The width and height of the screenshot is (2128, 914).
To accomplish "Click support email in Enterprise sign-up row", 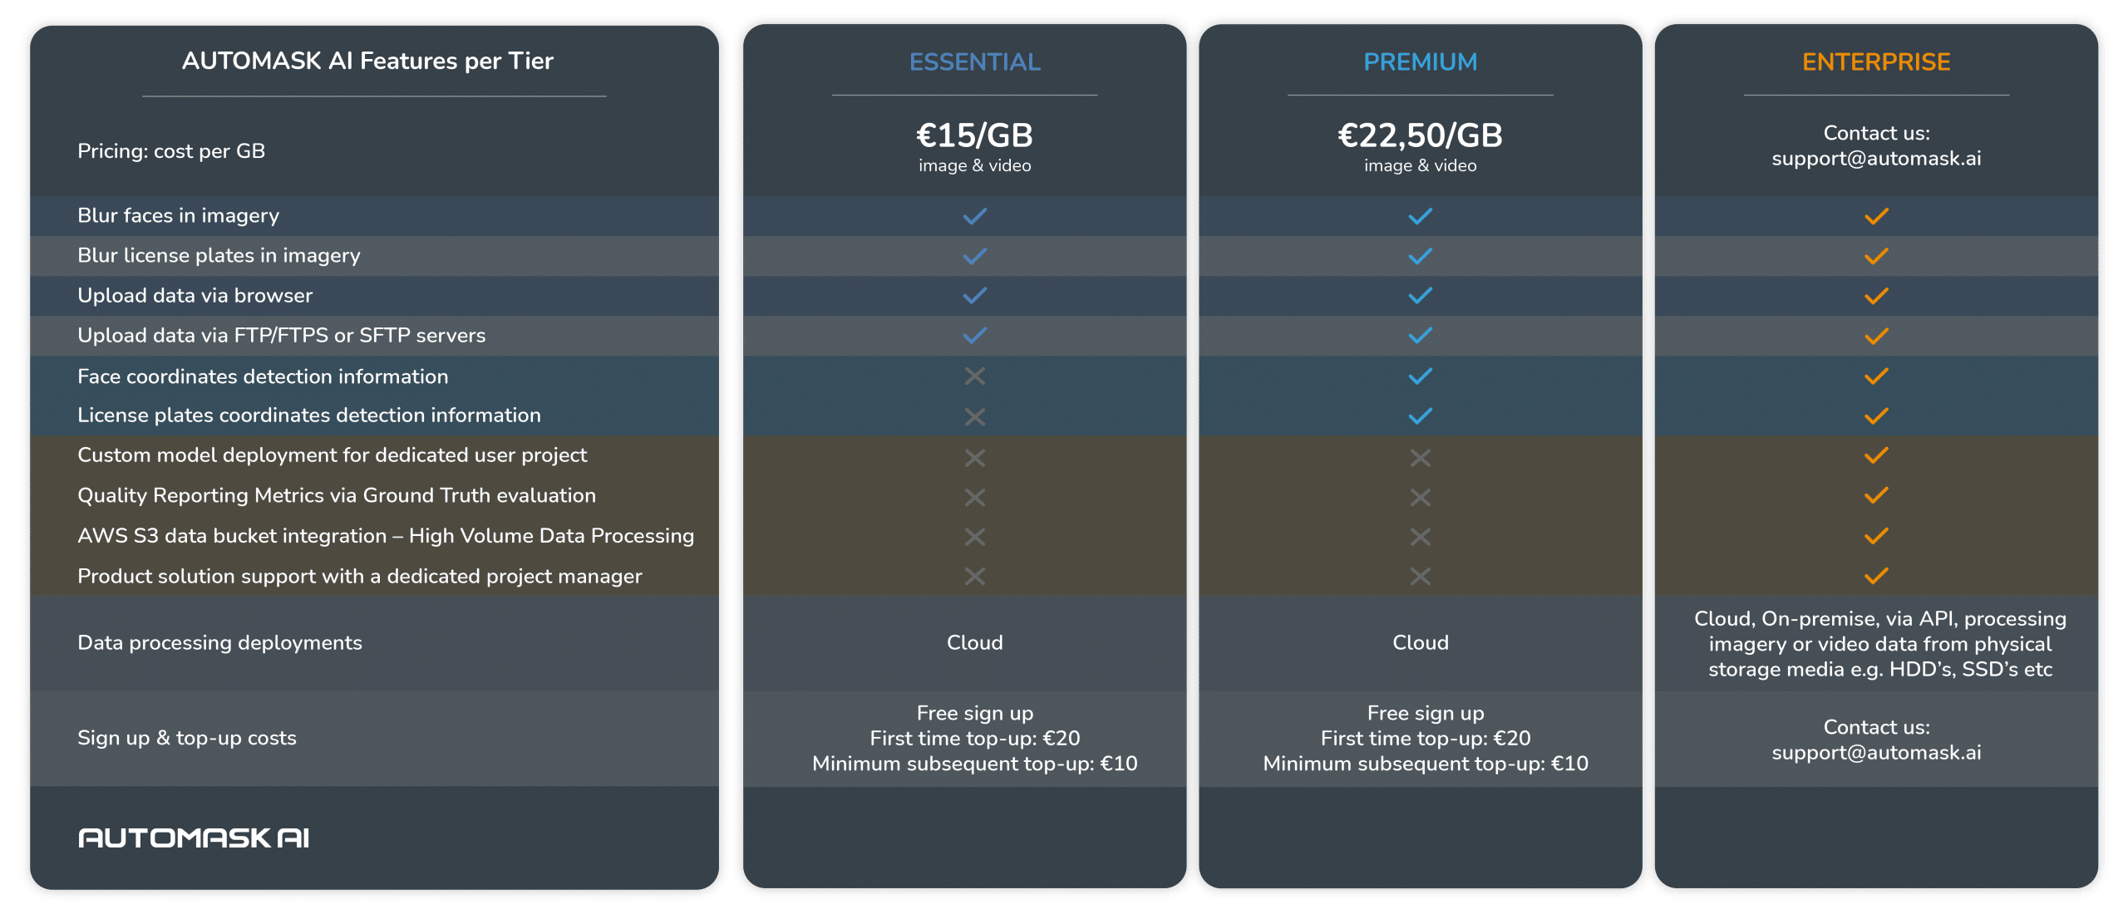I will pos(1875,753).
